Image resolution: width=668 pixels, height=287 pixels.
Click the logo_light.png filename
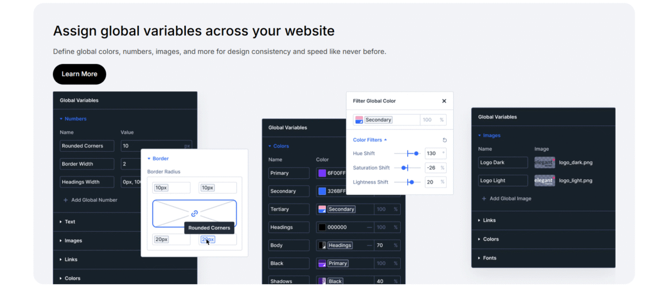point(575,180)
